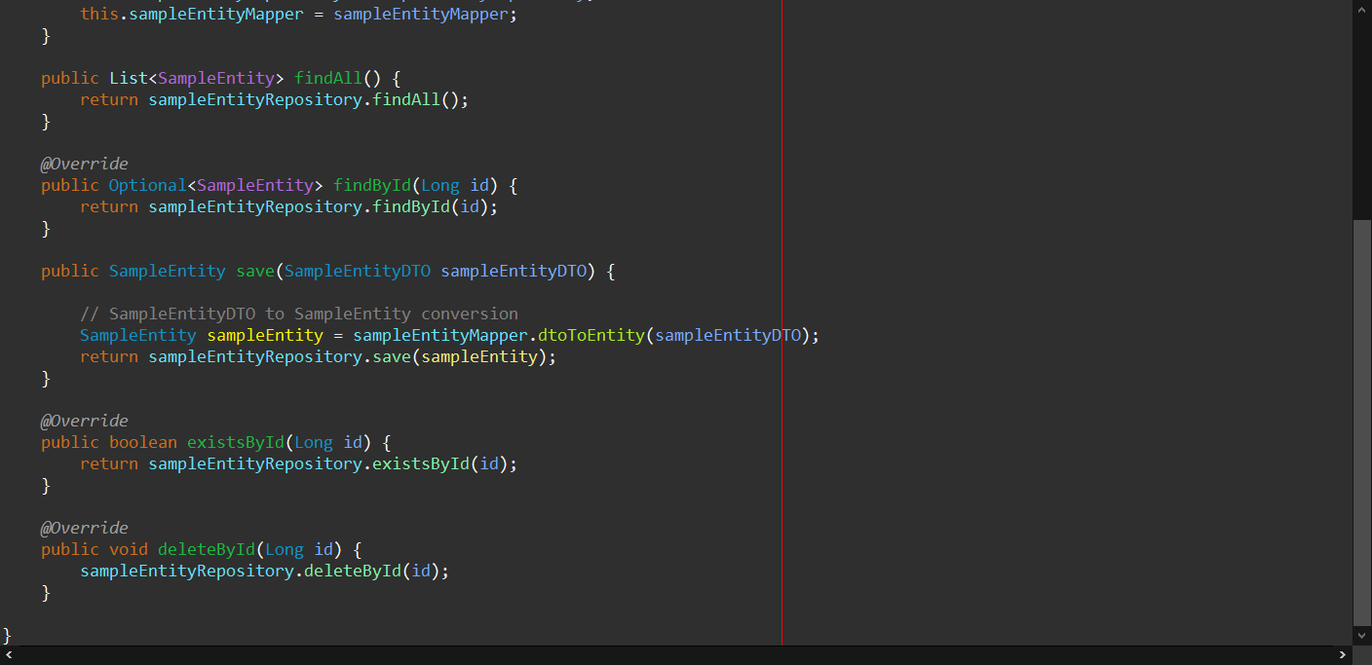Click the final class closing brace

pos(7,635)
